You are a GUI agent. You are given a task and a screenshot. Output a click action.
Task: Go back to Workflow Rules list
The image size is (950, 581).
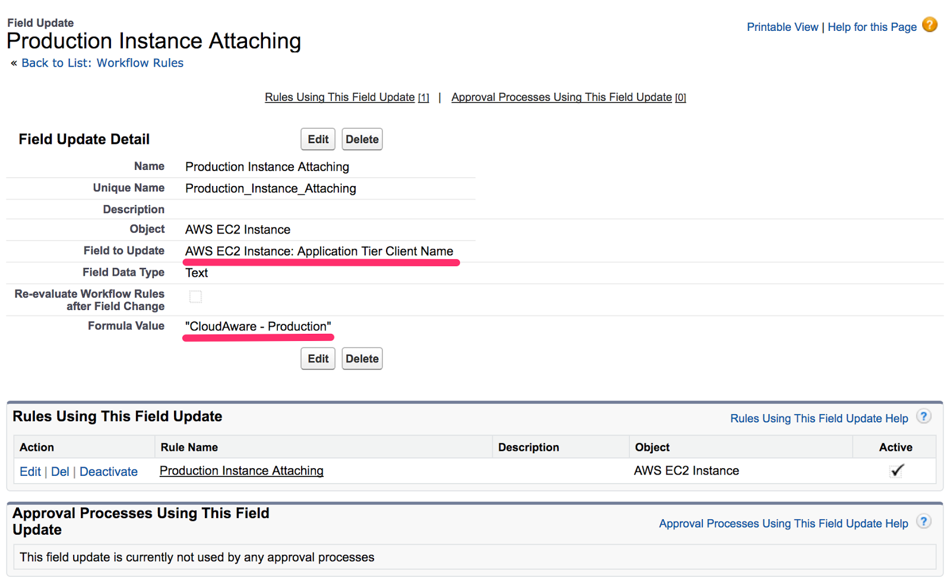point(102,63)
